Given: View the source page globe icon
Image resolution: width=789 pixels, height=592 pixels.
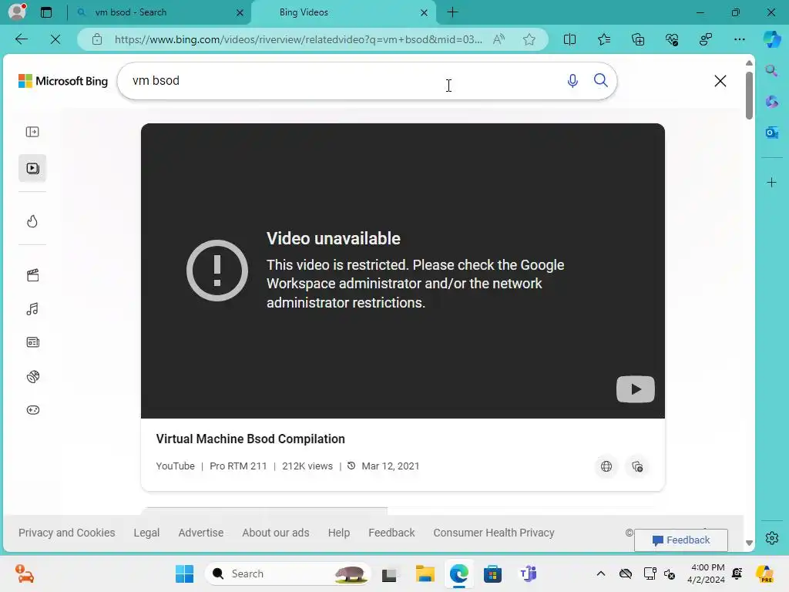Looking at the screenshot, I should tap(606, 466).
